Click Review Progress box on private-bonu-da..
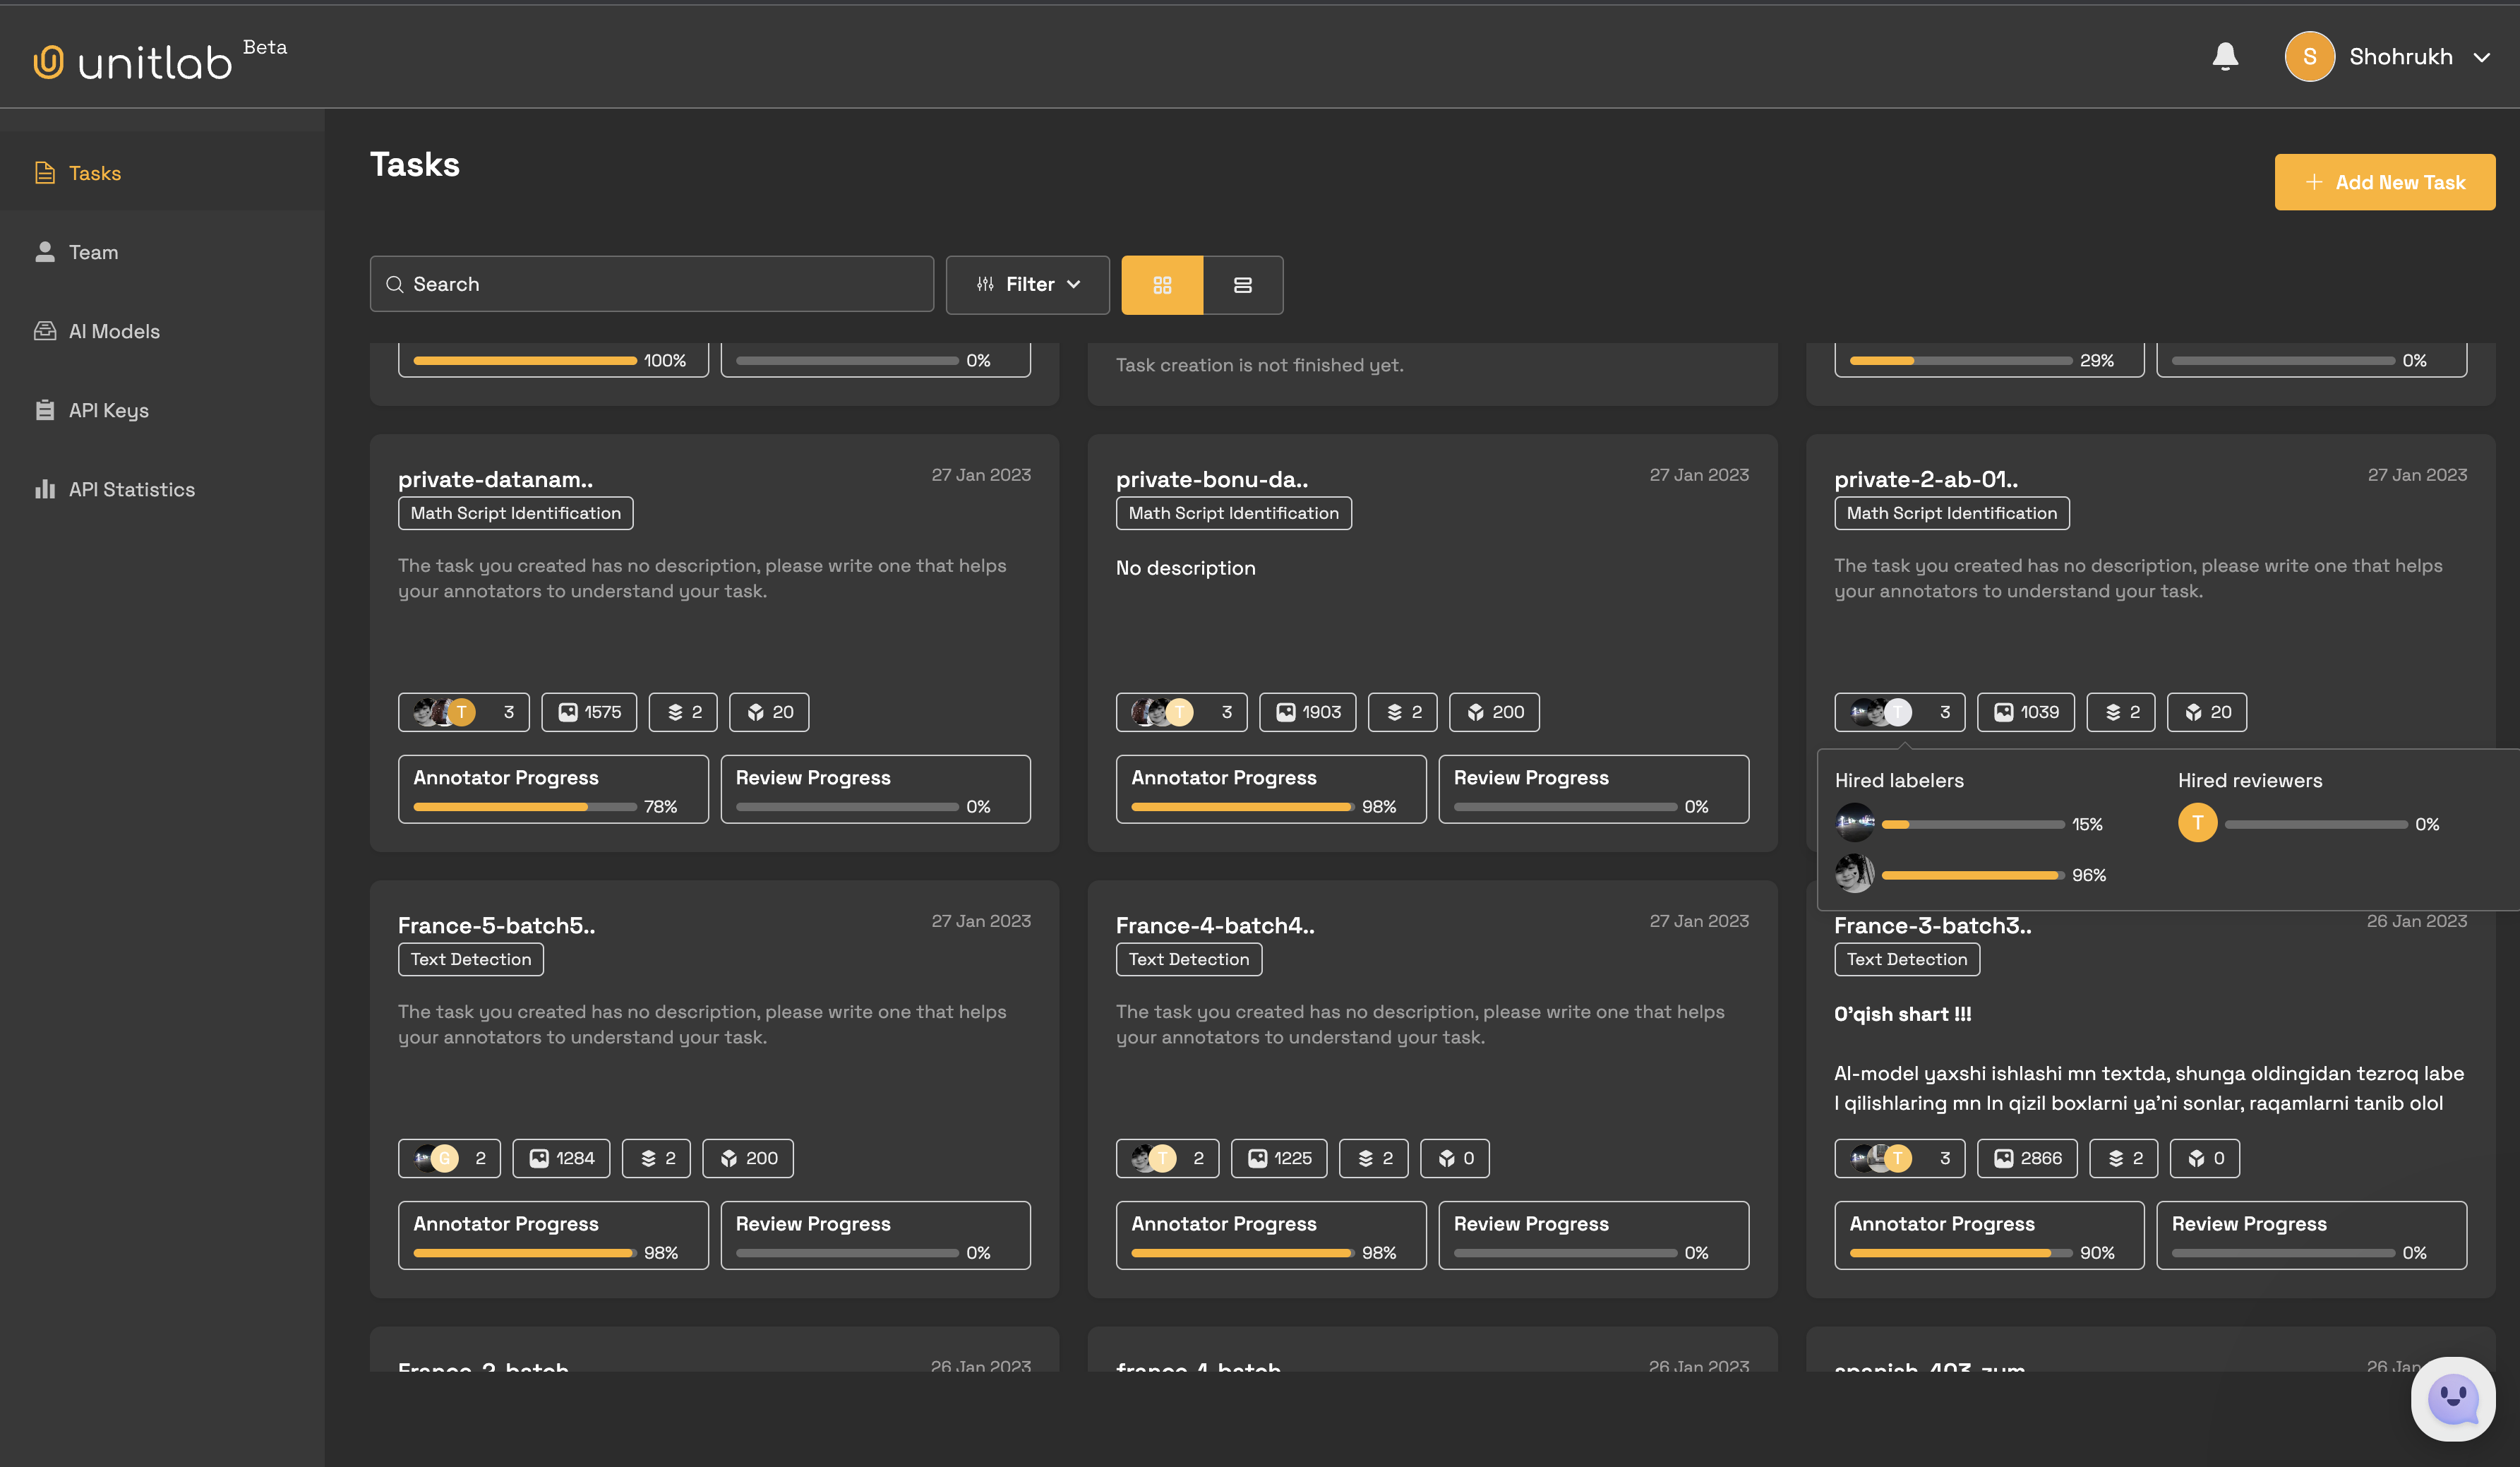Viewport: 2520px width, 1467px height. point(1594,789)
